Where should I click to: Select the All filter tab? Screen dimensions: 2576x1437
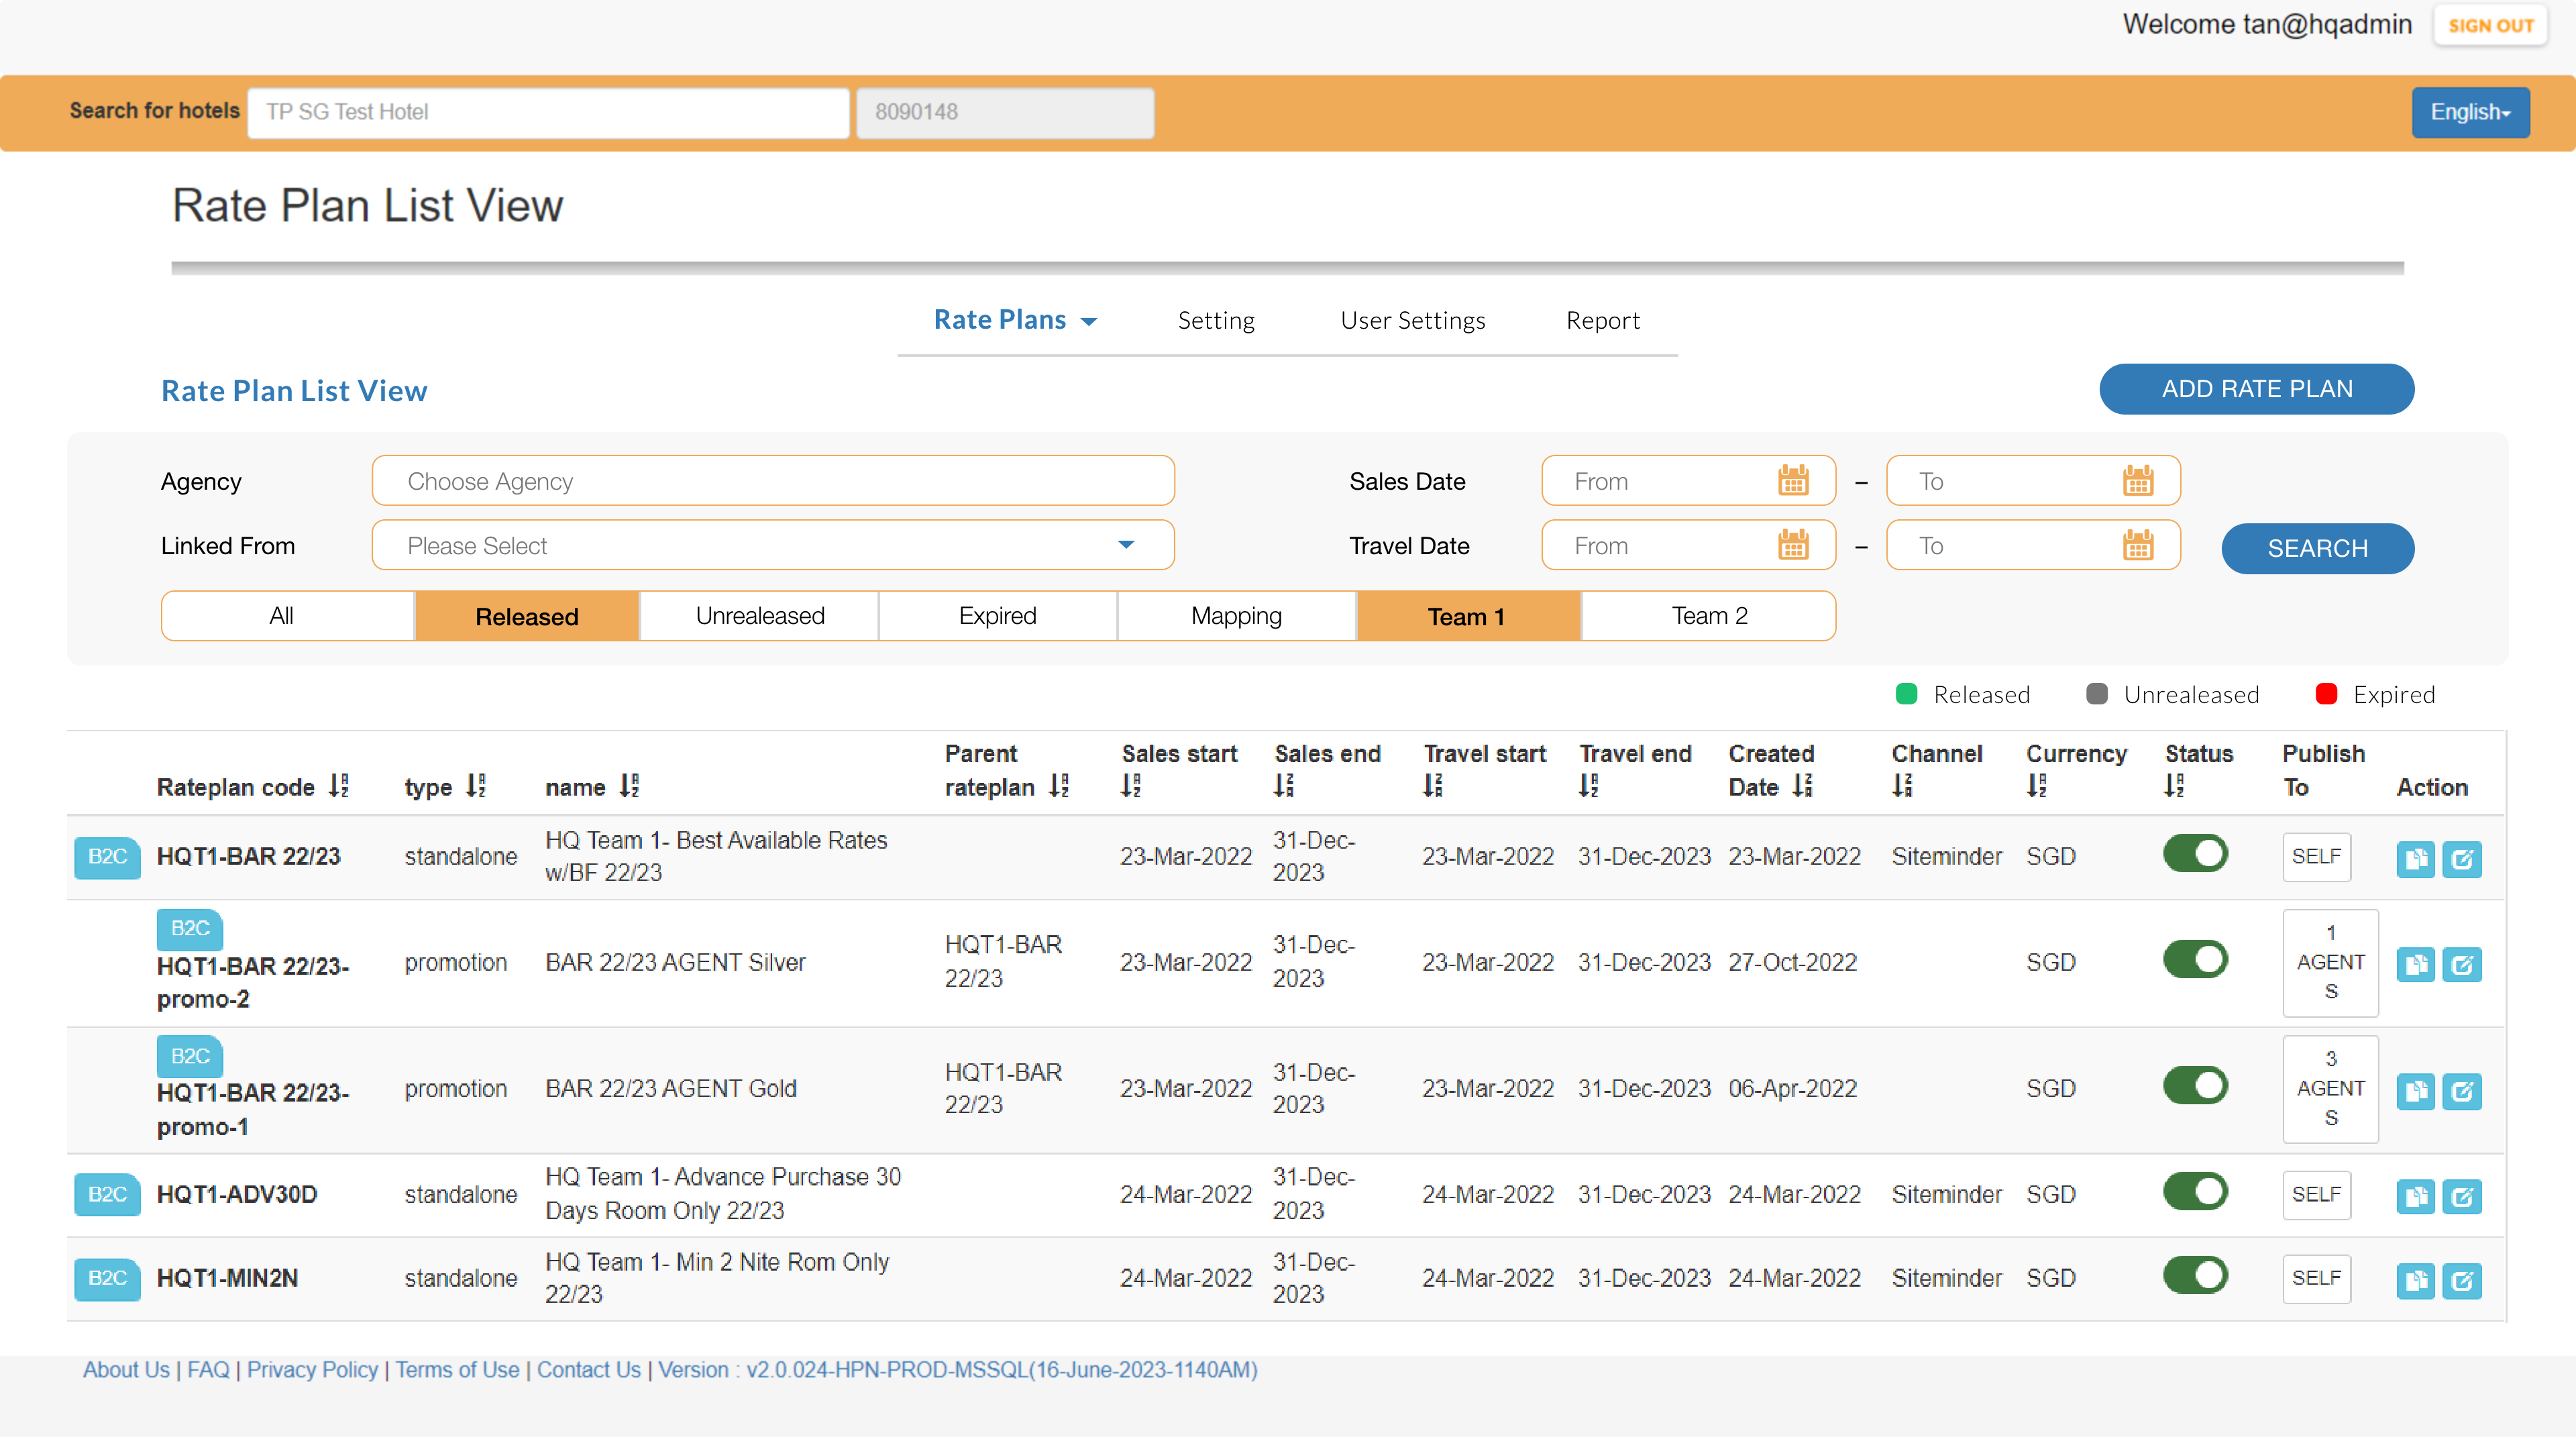coord(288,616)
